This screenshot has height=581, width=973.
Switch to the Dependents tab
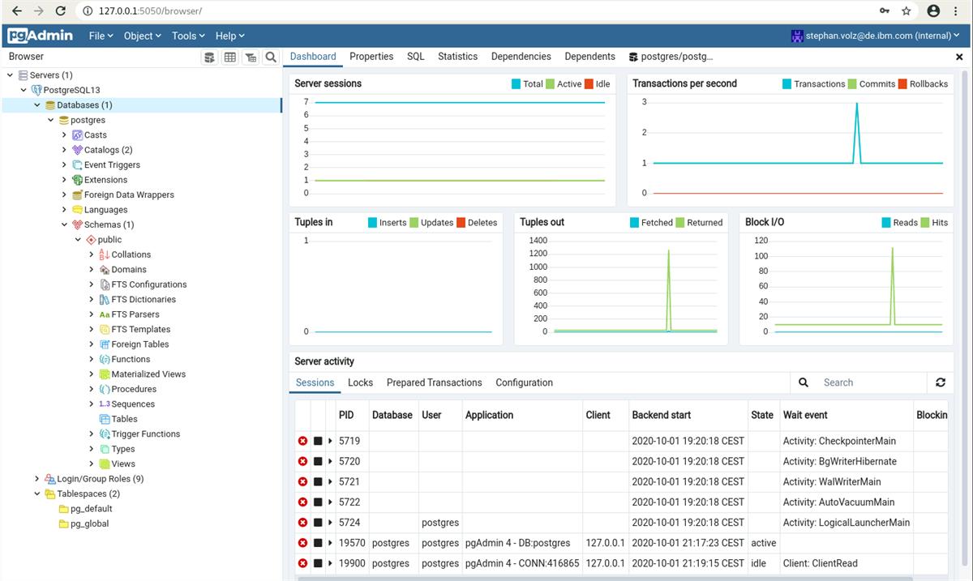tap(589, 57)
